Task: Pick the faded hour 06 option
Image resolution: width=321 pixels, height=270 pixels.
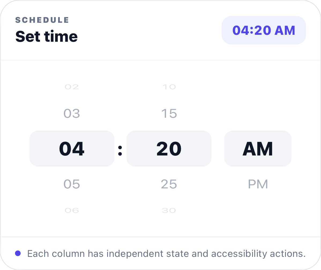Action: (72, 210)
